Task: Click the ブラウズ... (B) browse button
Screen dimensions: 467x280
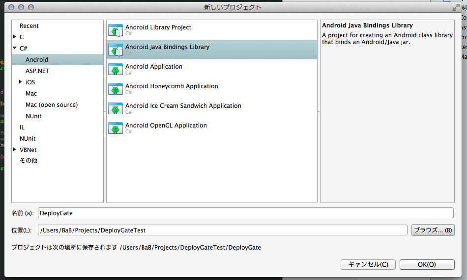Action: coord(433,230)
